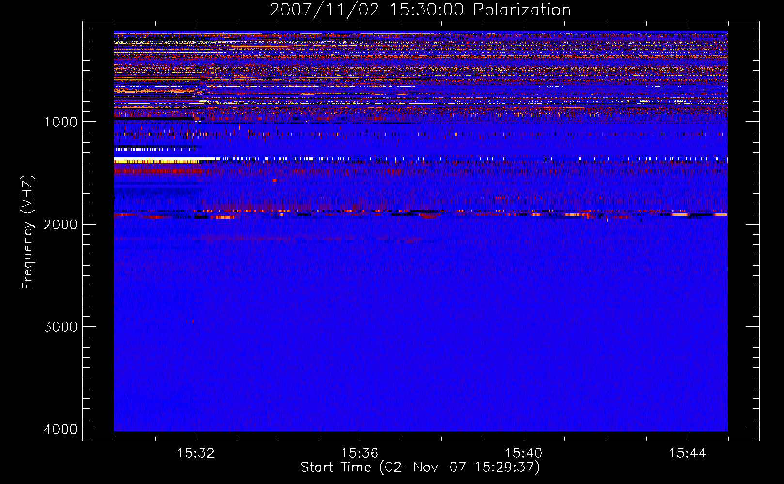The height and width of the screenshot is (484, 784).
Task: Click the 4000 frequency tick label
Action: coord(61,429)
